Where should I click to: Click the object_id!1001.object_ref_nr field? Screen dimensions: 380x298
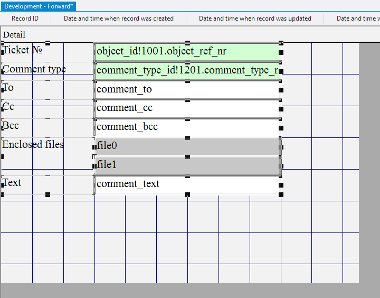[187, 51]
